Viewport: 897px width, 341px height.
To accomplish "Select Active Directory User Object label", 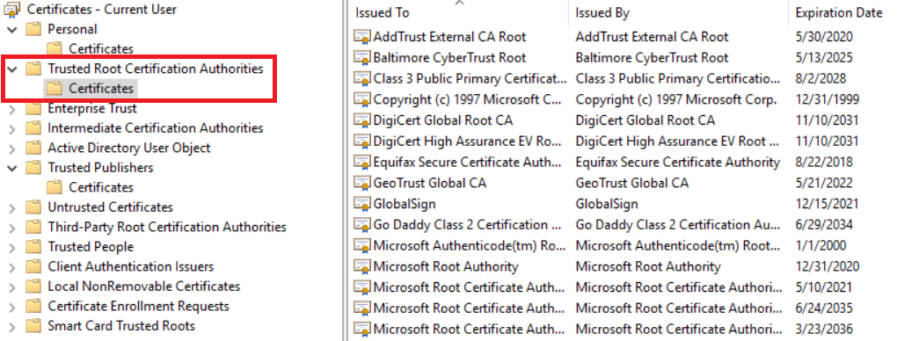I will 129,148.
